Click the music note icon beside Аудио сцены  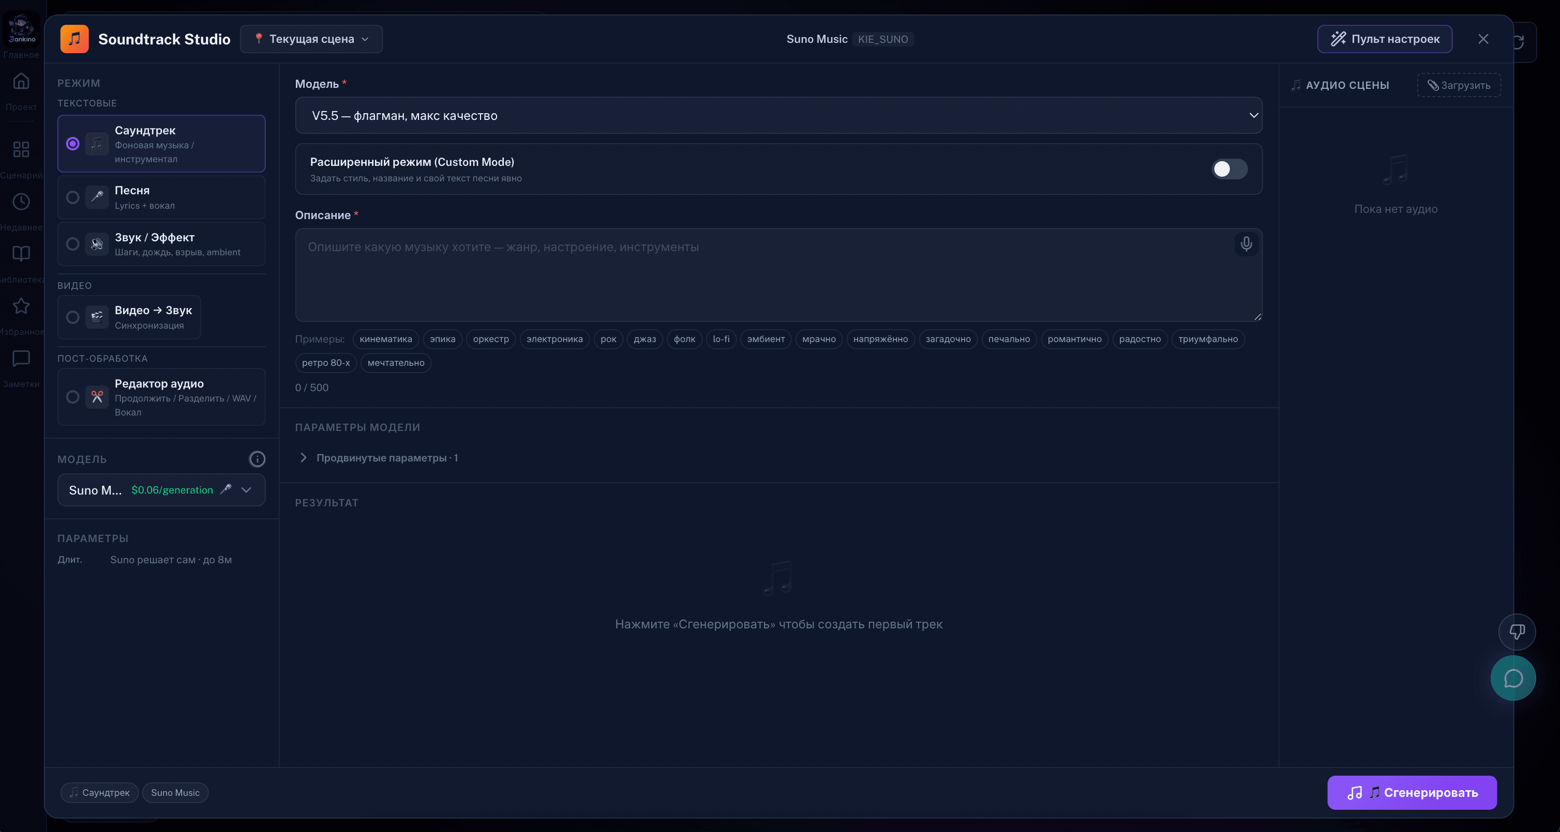[x=1295, y=85]
